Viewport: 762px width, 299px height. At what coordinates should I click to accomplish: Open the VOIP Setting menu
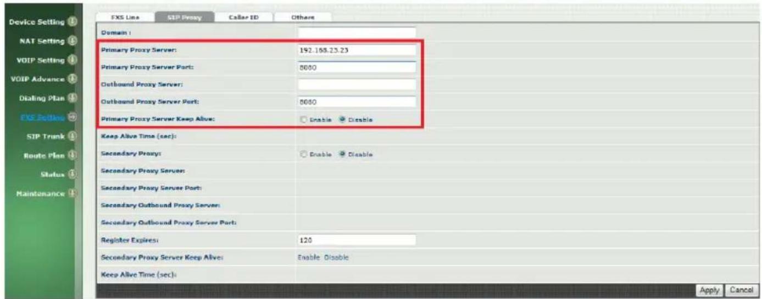pyautogui.click(x=41, y=60)
